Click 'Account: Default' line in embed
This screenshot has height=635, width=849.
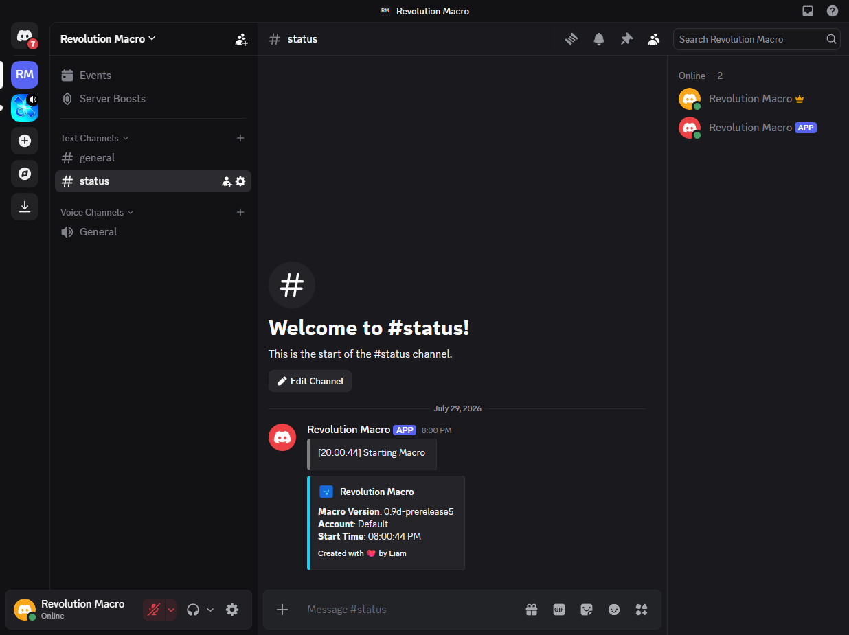click(353, 524)
